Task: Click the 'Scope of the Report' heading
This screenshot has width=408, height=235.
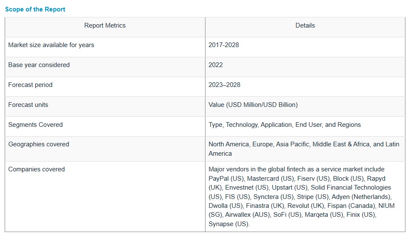Action: pos(35,9)
